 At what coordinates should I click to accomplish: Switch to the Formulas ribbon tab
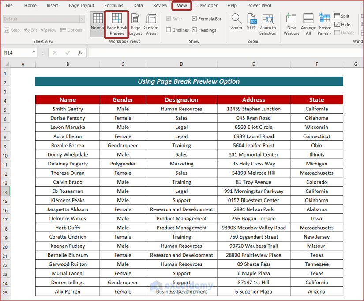point(114,5)
